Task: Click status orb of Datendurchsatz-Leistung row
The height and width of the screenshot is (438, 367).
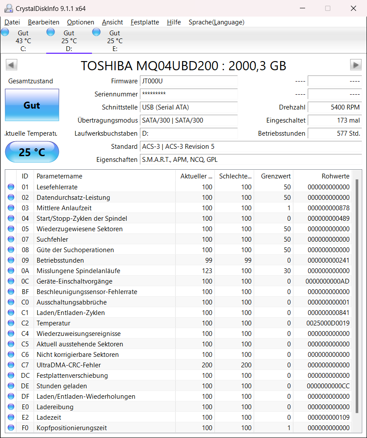Action: click(11, 197)
